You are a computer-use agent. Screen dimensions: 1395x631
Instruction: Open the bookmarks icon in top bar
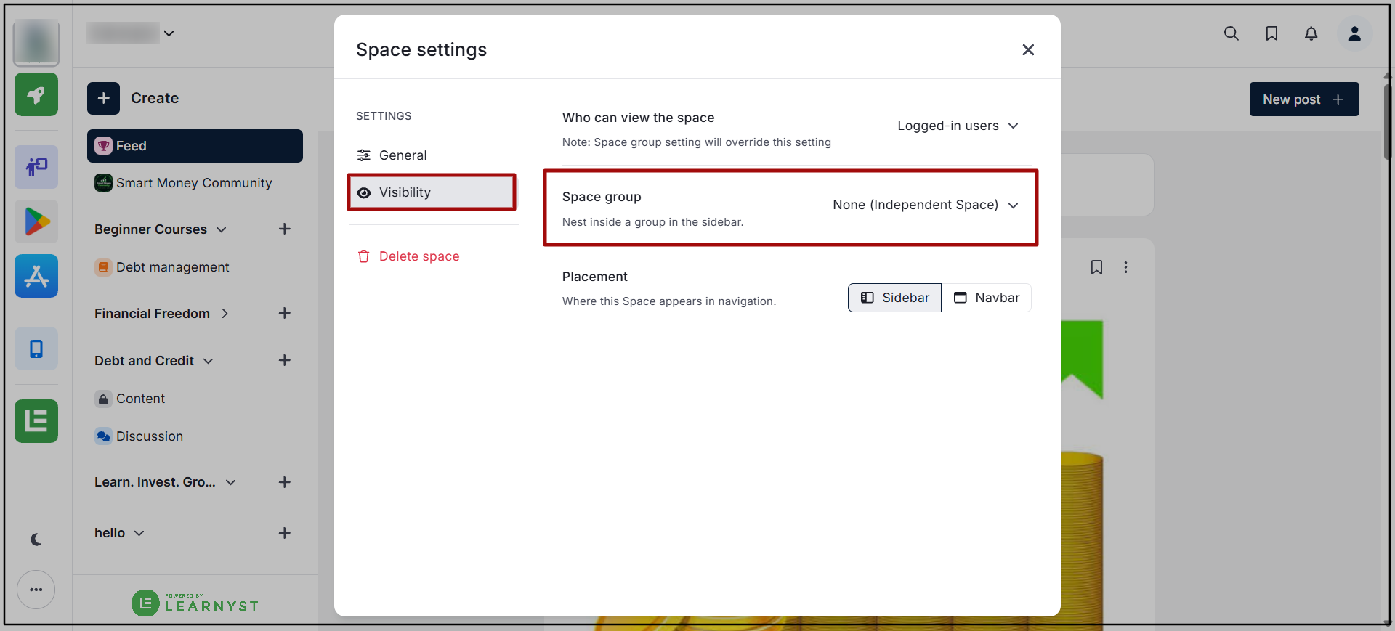(x=1271, y=33)
